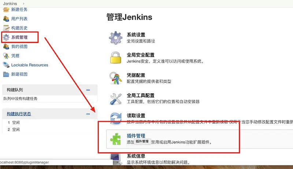Click the 系统信息 computer icon
The height and width of the screenshot is (169, 293).
[x=115, y=159]
